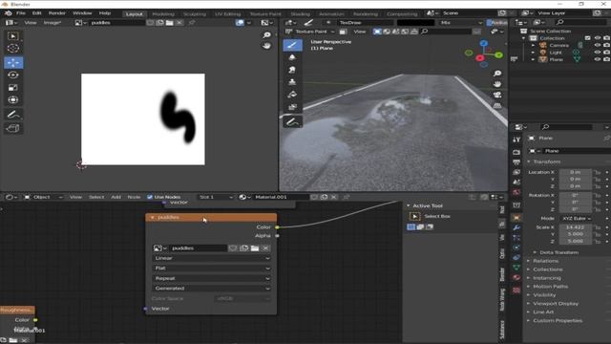The width and height of the screenshot is (611, 344).
Task: Select the Soften tool in 3D viewport toolbar
Action: 292,57
